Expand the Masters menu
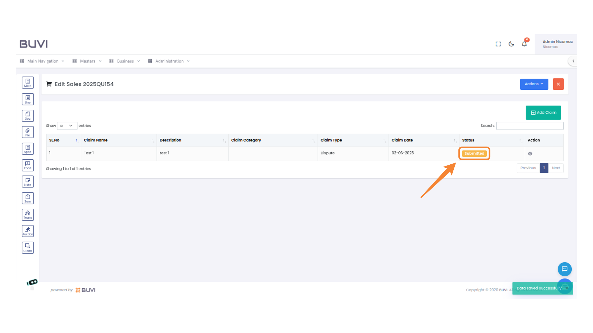This screenshot has width=593, height=333. (87, 61)
